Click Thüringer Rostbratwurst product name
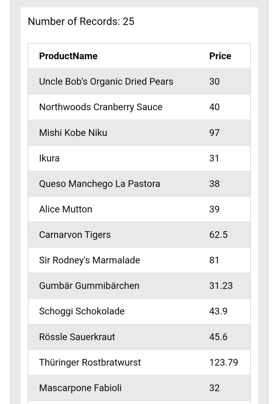This screenshot has height=404, width=278. tap(90, 362)
